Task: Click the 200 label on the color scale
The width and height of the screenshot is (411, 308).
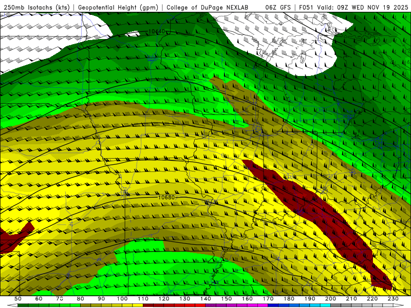Action: [x=330, y=299]
